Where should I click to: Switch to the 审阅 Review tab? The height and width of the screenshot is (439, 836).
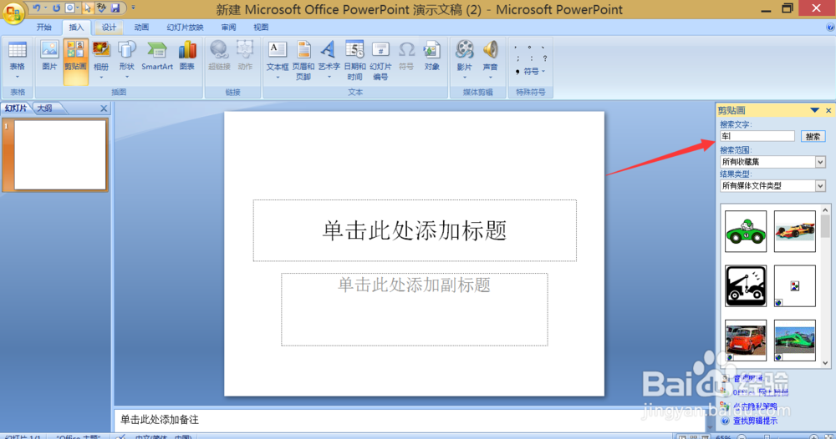pos(229,28)
